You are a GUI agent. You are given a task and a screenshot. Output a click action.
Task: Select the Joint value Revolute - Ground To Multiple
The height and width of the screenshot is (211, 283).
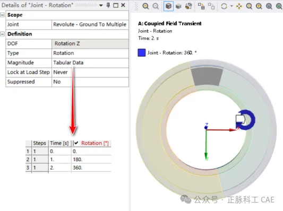point(90,24)
